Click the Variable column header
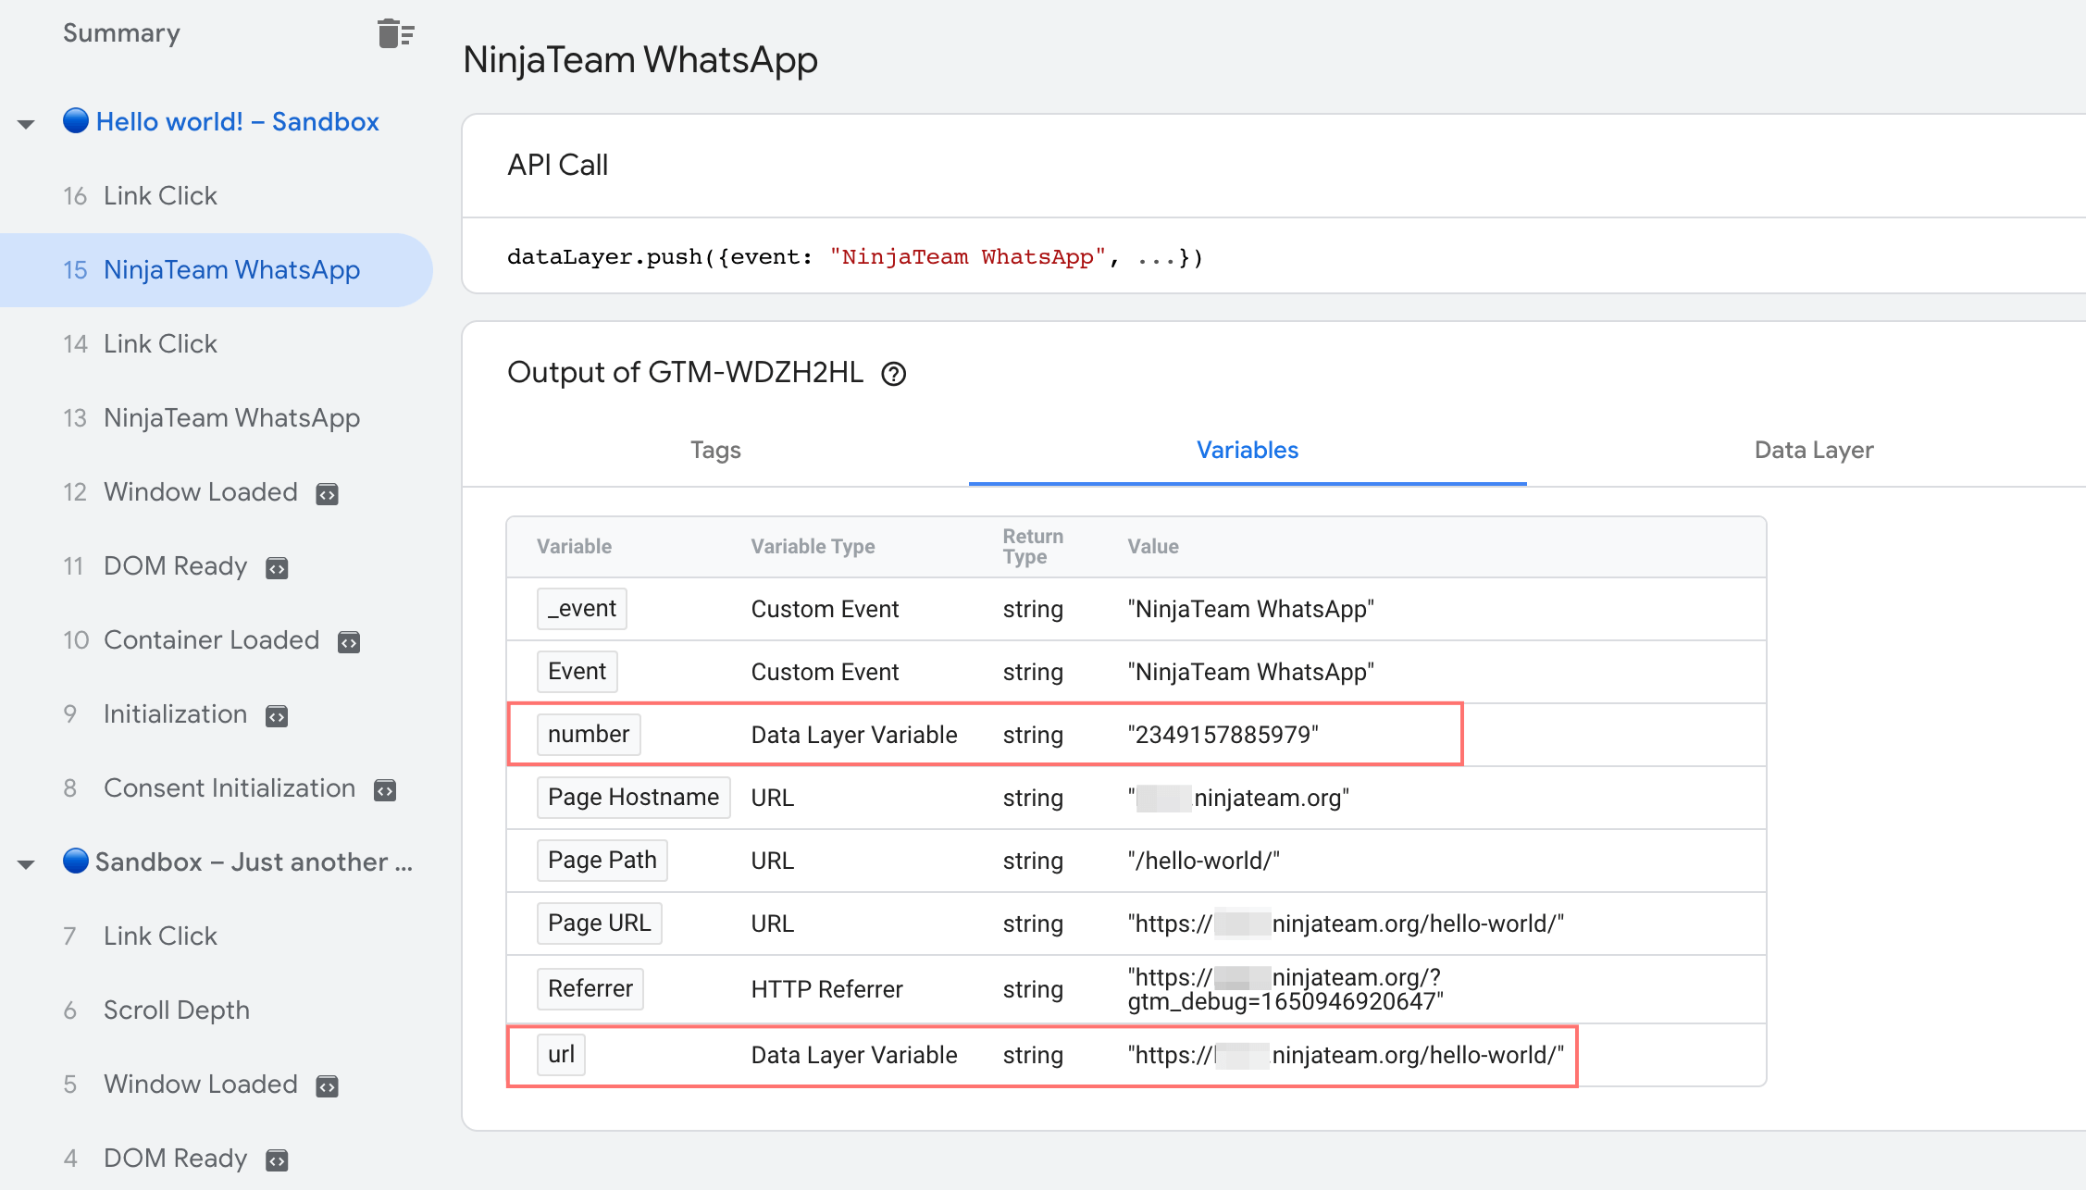 (x=574, y=546)
